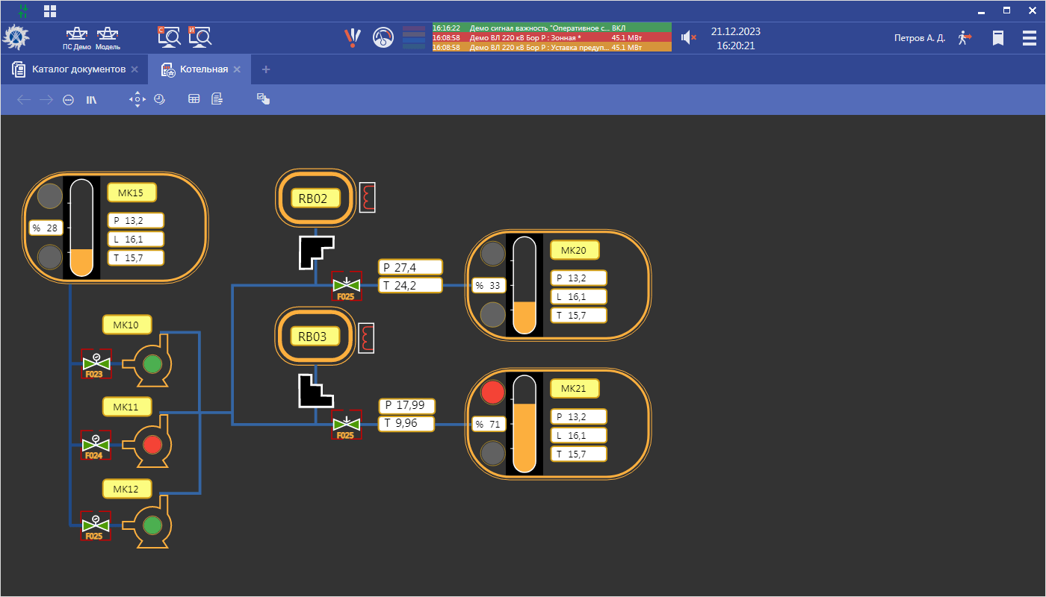Click the table view toolbar icon
1046x597 pixels.
194,99
